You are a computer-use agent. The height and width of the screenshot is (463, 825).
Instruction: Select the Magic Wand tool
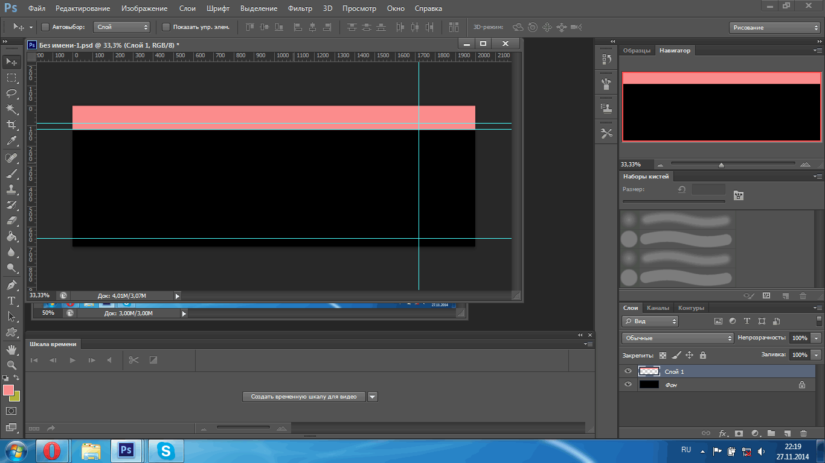click(x=11, y=109)
